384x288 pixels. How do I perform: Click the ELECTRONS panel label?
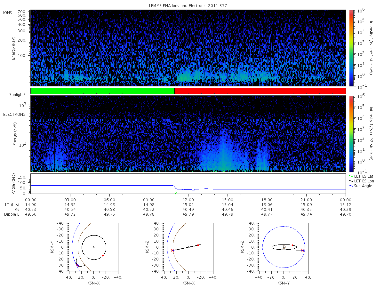pos(14,114)
